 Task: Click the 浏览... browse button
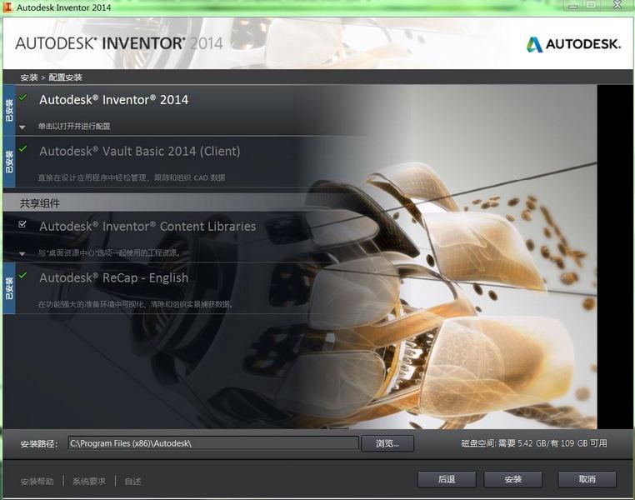pos(387,443)
